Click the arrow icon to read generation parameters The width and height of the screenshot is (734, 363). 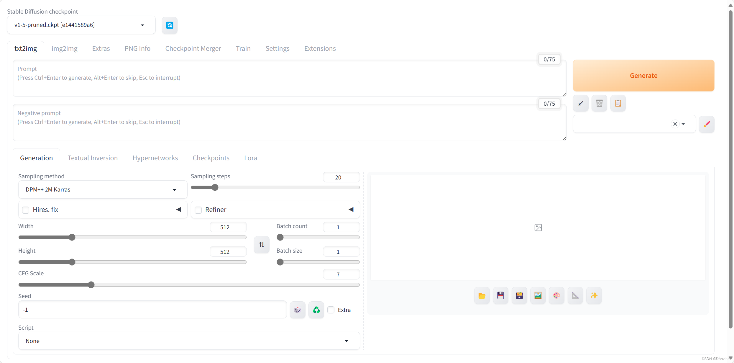tap(581, 103)
